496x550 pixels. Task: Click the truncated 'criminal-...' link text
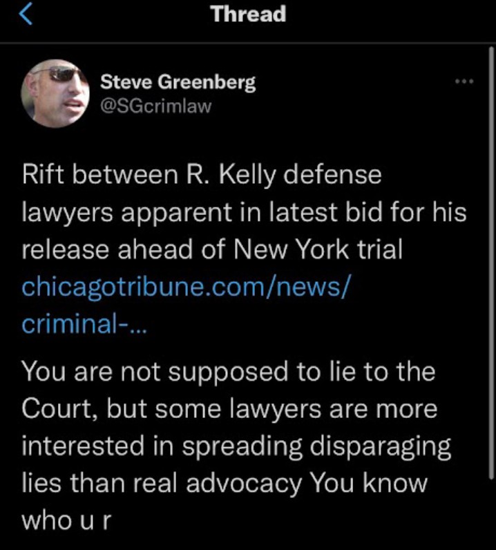(84, 325)
